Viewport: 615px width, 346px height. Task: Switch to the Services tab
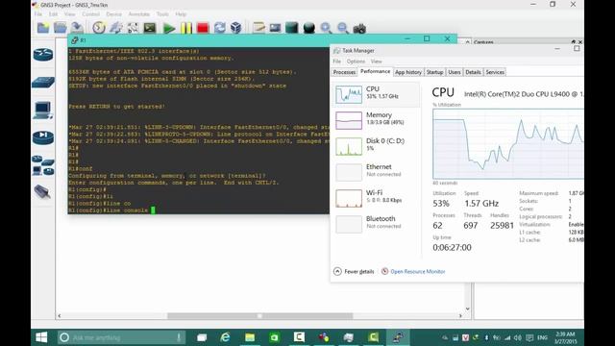pyautogui.click(x=495, y=72)
